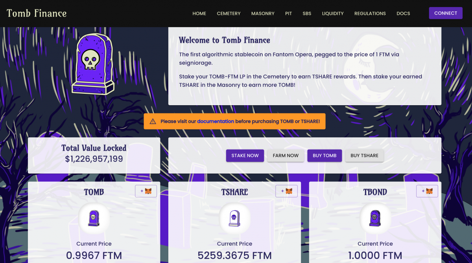Click the TOMB card heading
This screenshot has height=263, width=472.
click(x=94, y=192)
